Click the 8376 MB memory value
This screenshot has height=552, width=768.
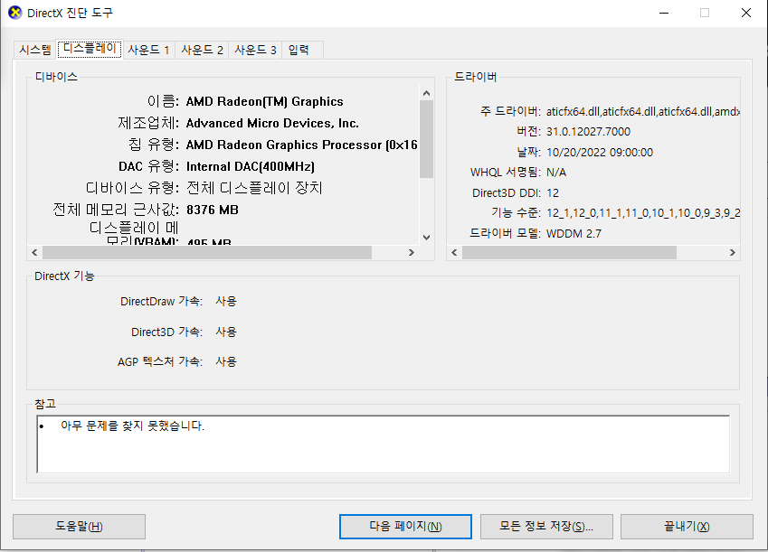tap(212, 210)
